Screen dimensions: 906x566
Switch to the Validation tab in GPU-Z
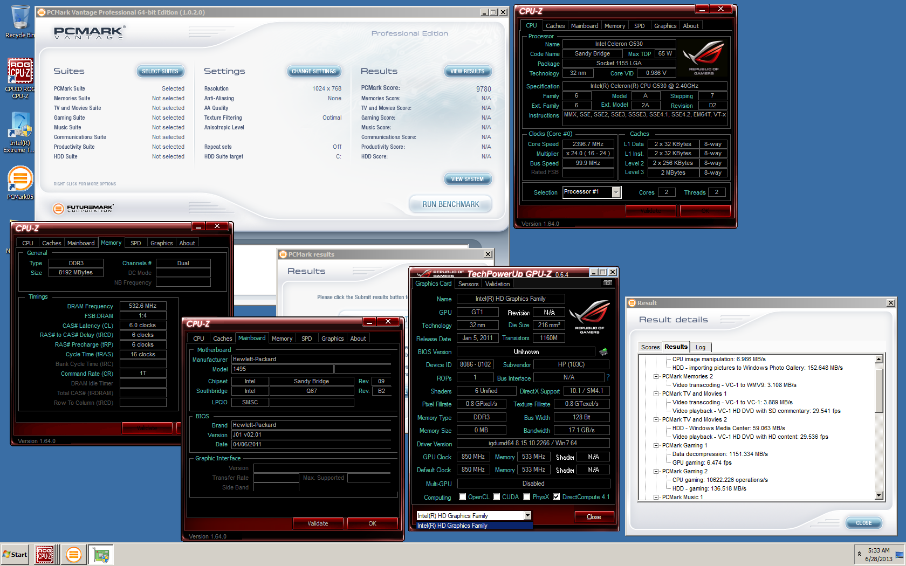pyautogui.click(x=497, y=284)
